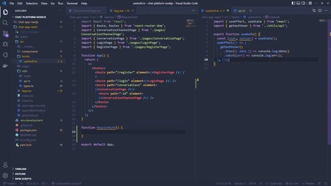Open the Manage gear in activity bar

(5, 176)
